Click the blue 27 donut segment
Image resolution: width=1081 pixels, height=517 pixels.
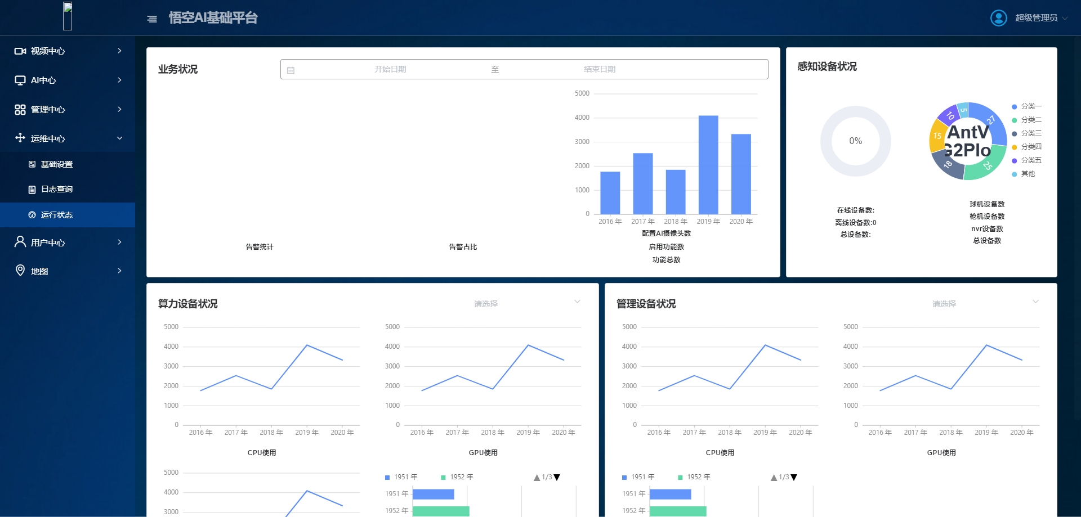pos(991,120)
